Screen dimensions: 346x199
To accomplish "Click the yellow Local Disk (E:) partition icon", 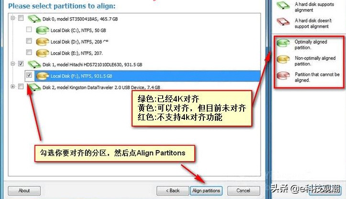I will pyautogui.click(x=43, y=53).
